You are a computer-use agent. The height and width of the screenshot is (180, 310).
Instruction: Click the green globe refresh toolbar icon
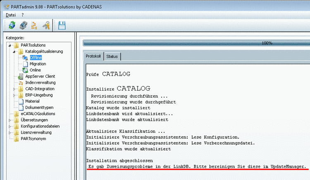(x=12, y=25)
